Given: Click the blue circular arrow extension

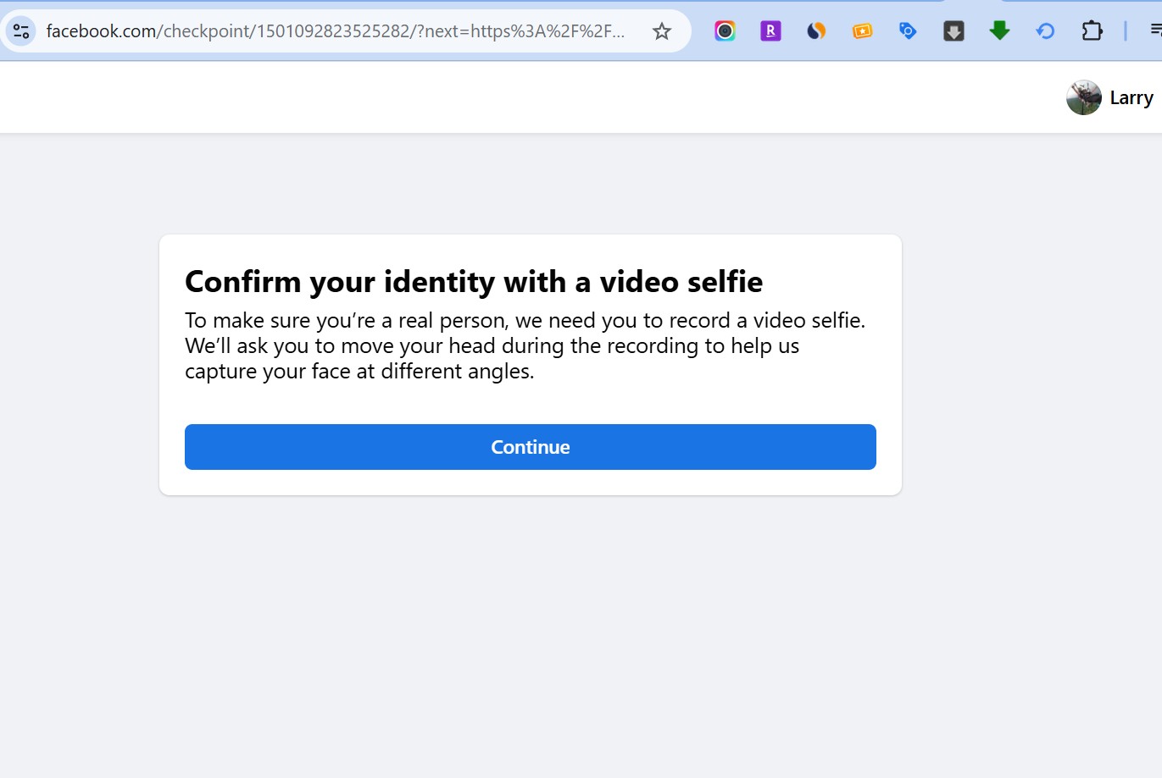Looking at the screenshot, I should 1045,31.
